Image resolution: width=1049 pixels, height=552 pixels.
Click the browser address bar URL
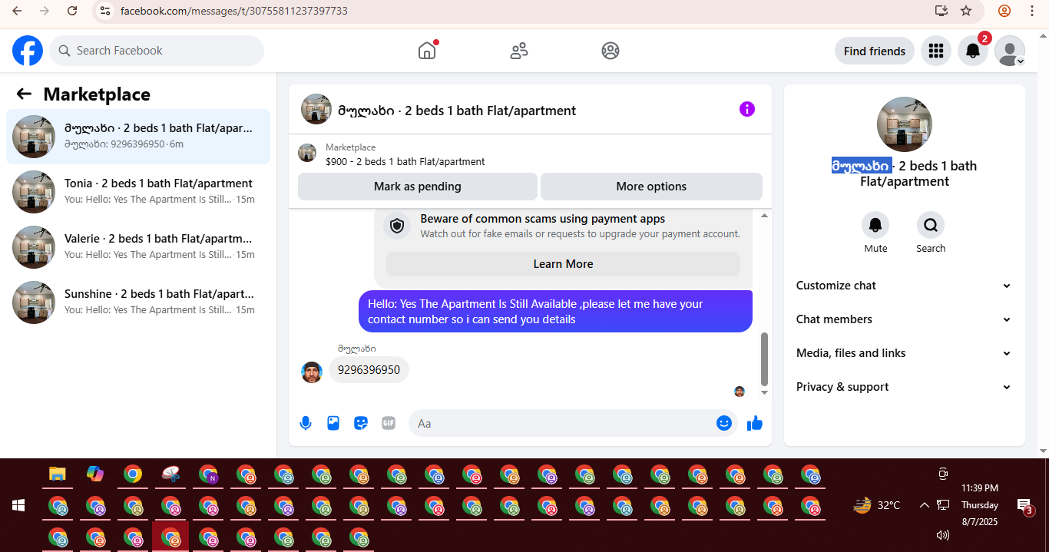[x=234, y=11]
